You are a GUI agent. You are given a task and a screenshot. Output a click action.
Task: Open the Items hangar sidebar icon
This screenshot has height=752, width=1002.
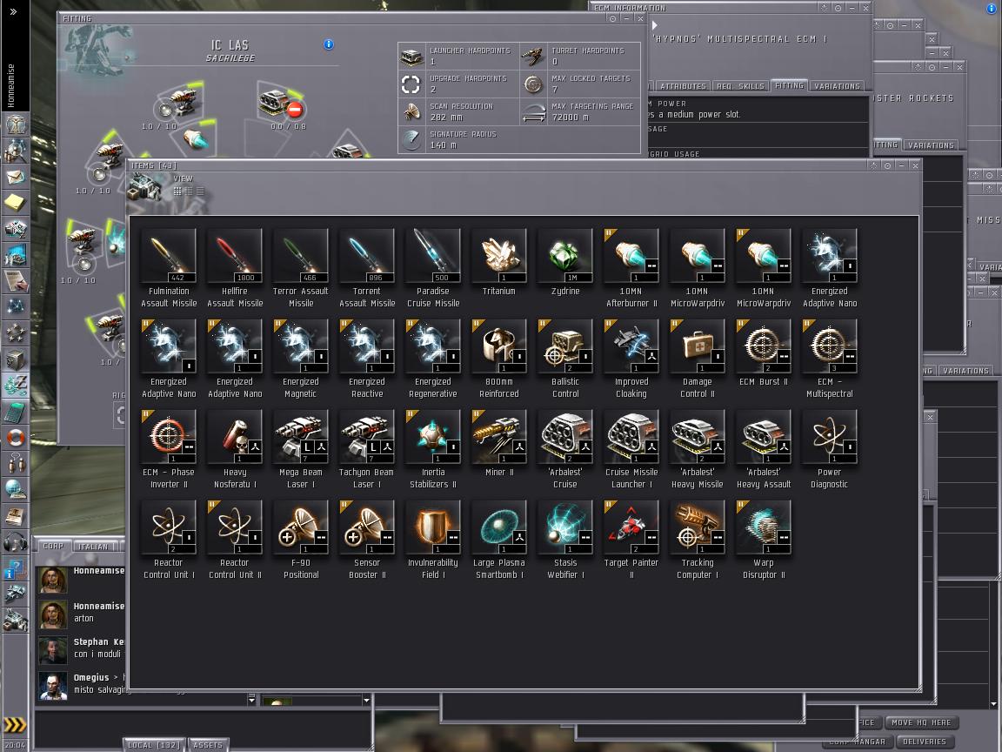pos(15,621)
